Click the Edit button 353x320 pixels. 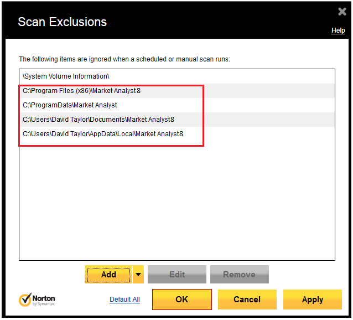click(177, 274)
